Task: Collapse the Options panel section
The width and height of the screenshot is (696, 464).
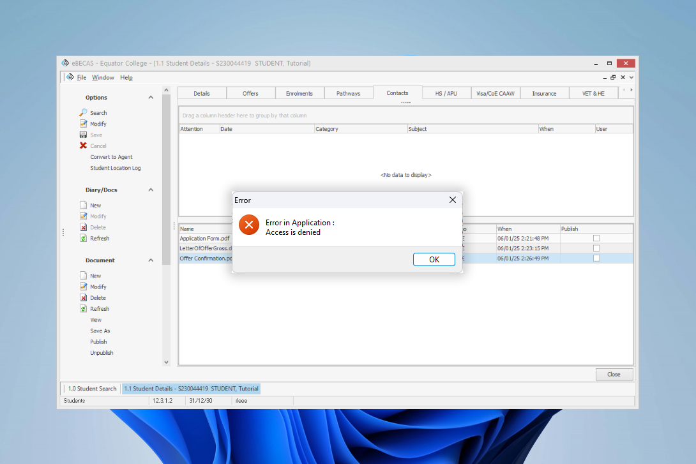Action: [151, 98]
